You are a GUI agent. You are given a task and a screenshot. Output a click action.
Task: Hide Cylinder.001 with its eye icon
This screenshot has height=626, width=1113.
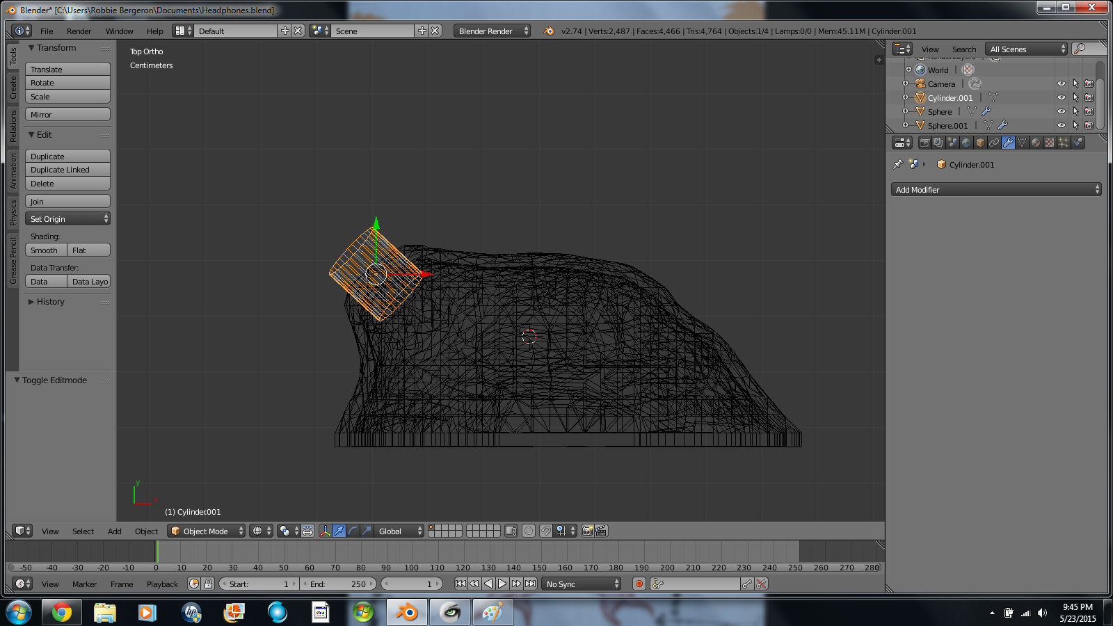tap(1062, 97)
